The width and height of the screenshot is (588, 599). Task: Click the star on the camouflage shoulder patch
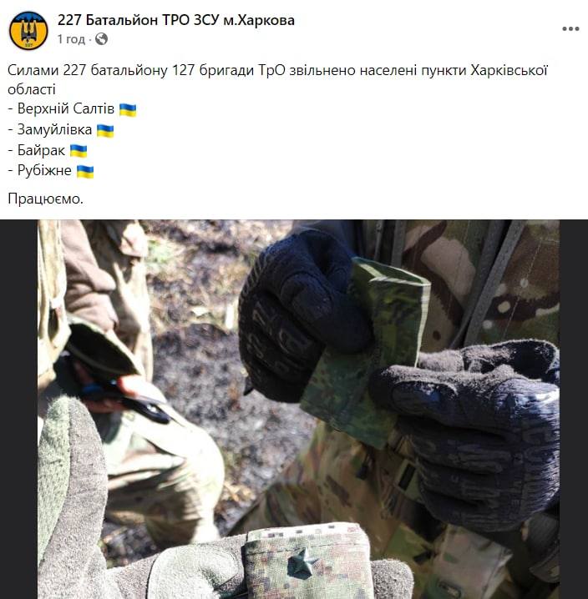[x=302, y=562]
